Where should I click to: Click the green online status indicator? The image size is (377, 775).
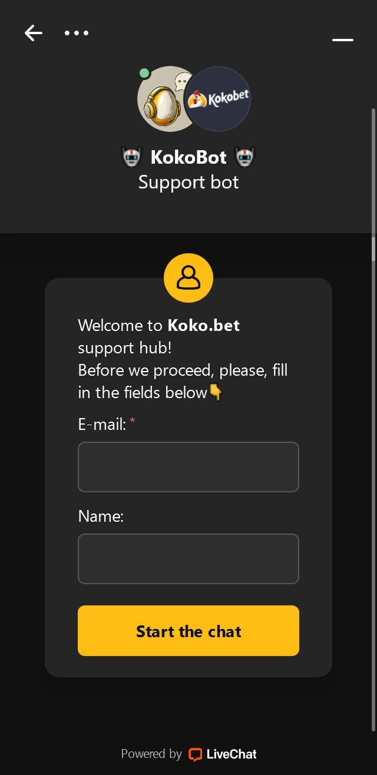click(x=143, y=72)
